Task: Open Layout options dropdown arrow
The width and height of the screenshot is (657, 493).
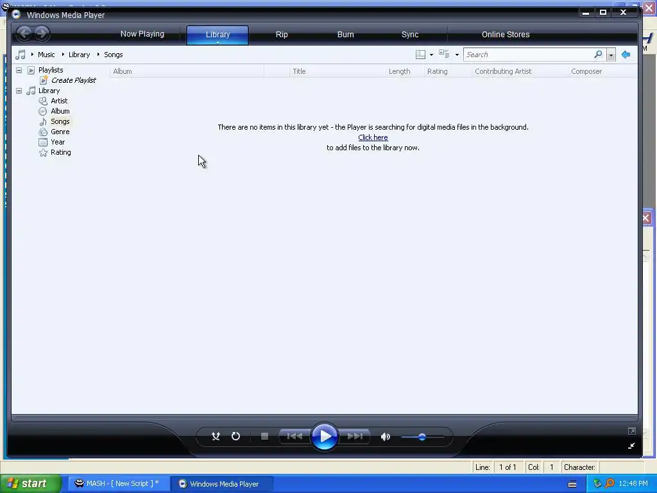Action: [431, 55]
